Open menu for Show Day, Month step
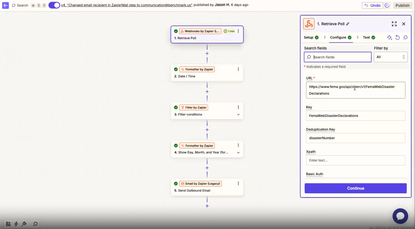The width and height of the screenshot is (415, 229). point(238,145)
